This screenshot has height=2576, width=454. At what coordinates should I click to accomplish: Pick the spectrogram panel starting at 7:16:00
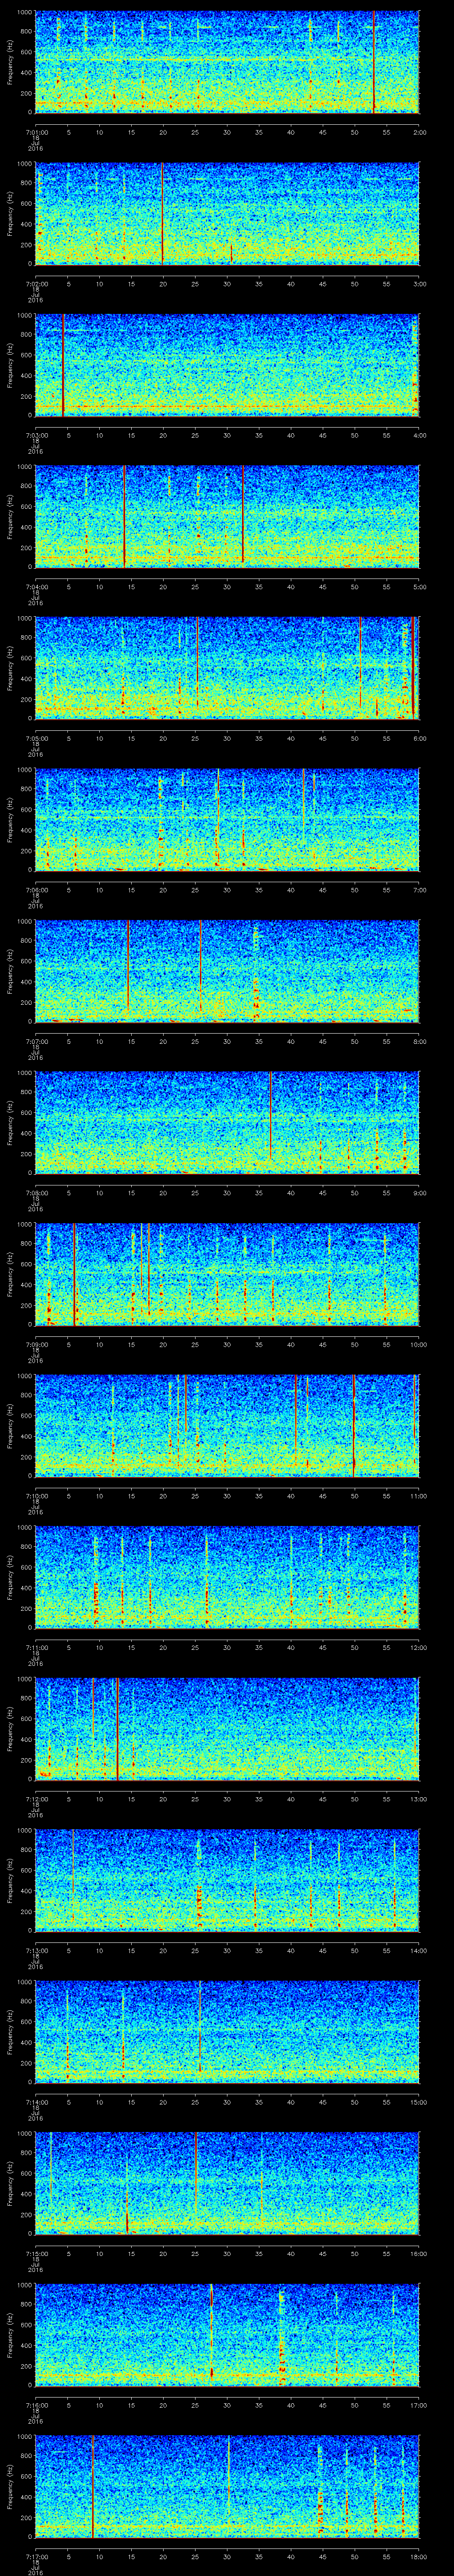(227, 2335)
